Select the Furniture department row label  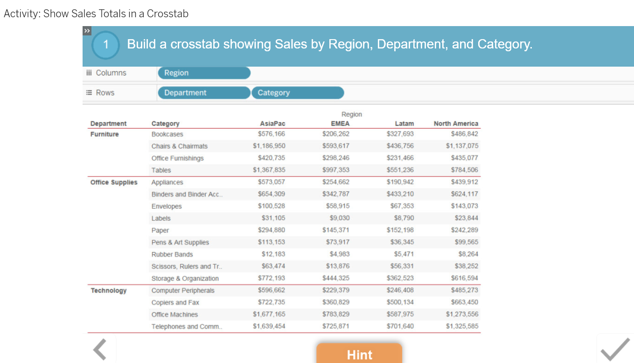[x=105, y=134]
